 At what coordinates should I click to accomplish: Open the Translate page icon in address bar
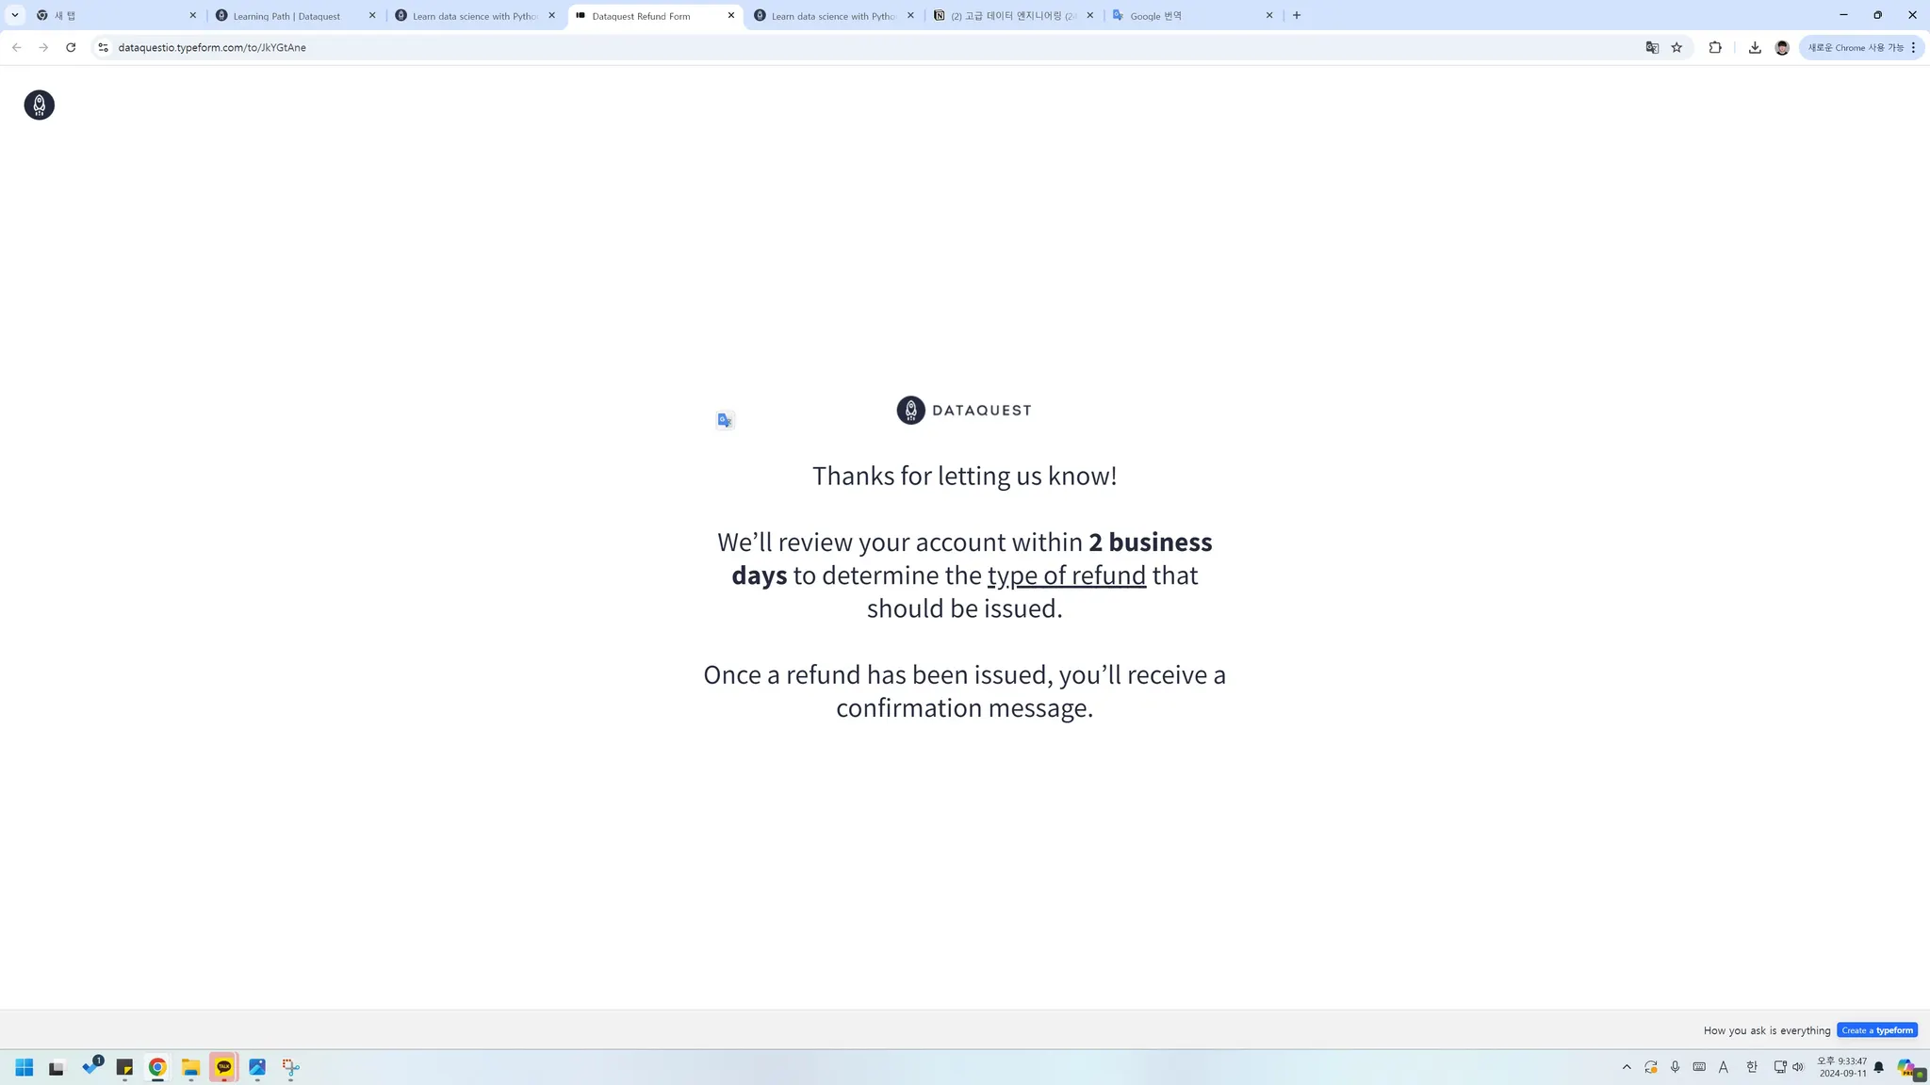pos(1651,47)
